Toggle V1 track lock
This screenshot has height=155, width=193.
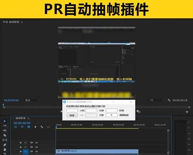click(20, 152)
